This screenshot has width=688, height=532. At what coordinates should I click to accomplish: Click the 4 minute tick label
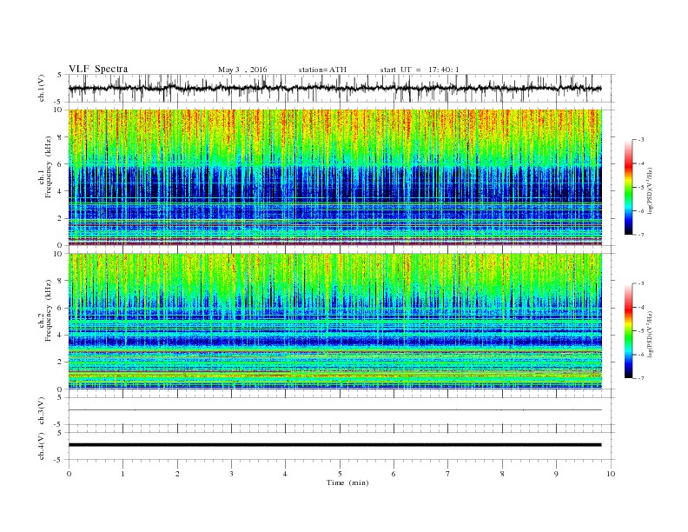[x=285, y=474]
